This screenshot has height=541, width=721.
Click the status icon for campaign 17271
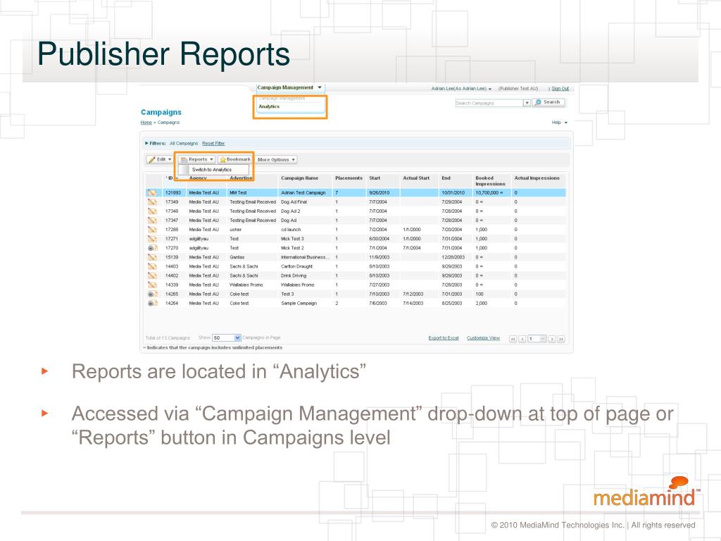click(152, 239)
